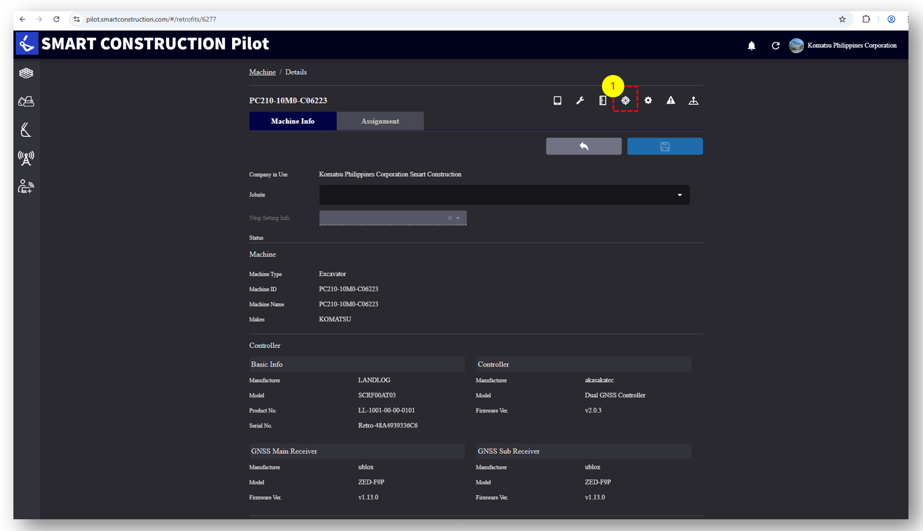This screenshot has width=923, height=531.
Task: Open the layers sidebar icon
Action: point(26,73)
